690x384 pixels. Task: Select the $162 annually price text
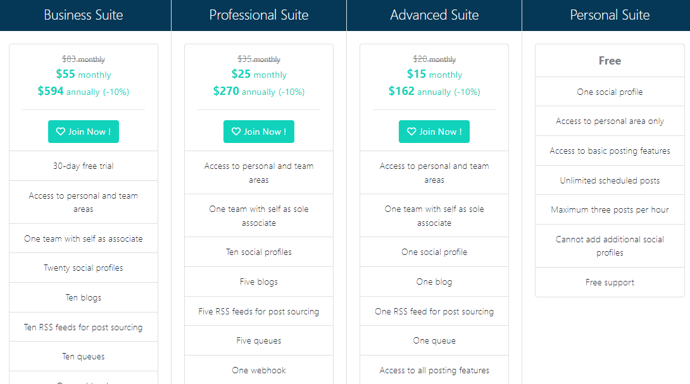click(434, 91)
